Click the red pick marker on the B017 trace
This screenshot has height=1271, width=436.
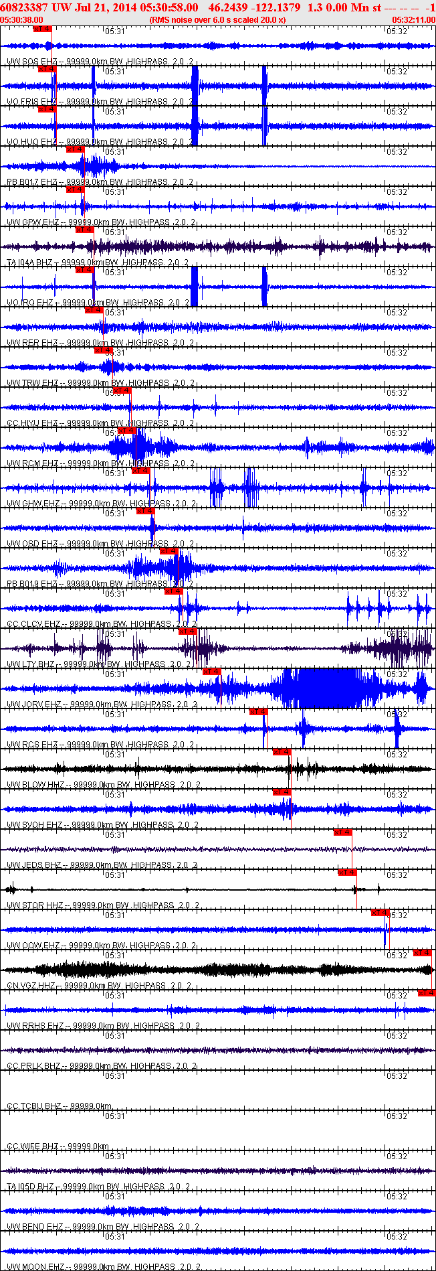pos(75,149)
